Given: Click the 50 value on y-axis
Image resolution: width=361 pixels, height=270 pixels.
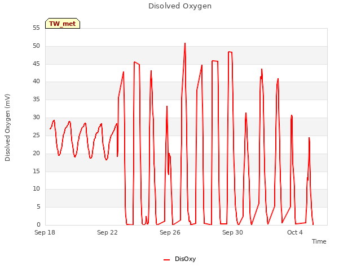Looking at the screenshot, I should (x=36, y=46).
